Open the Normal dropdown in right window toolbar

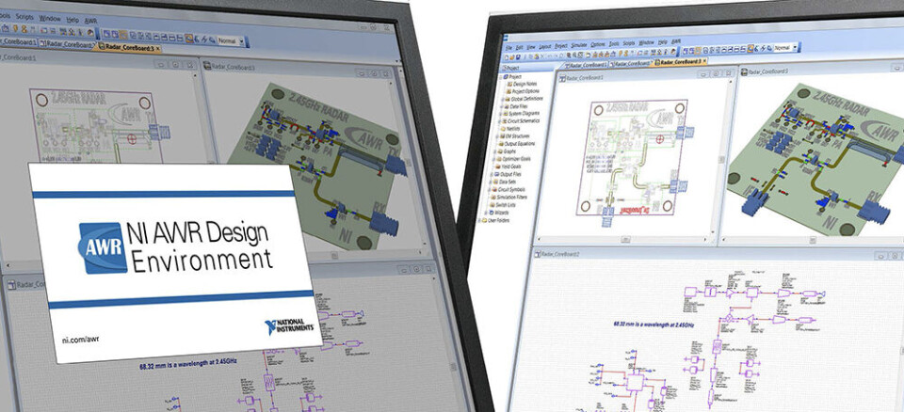pos(785,48)
